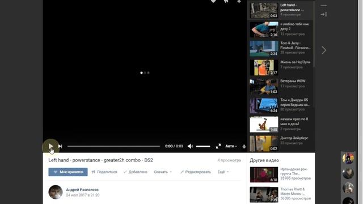
Task: Open the second chat avatar in right sidebar
Action: (348, 173)
